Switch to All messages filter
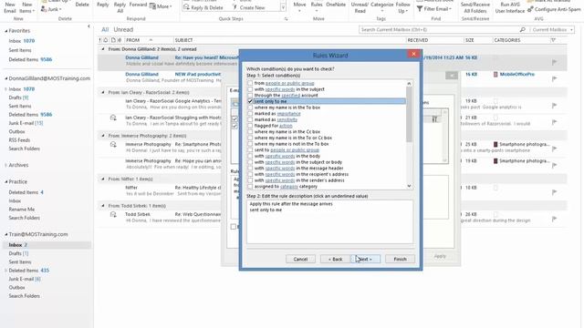This screenshot has height=328, width=584. click(x=105, y=29)
